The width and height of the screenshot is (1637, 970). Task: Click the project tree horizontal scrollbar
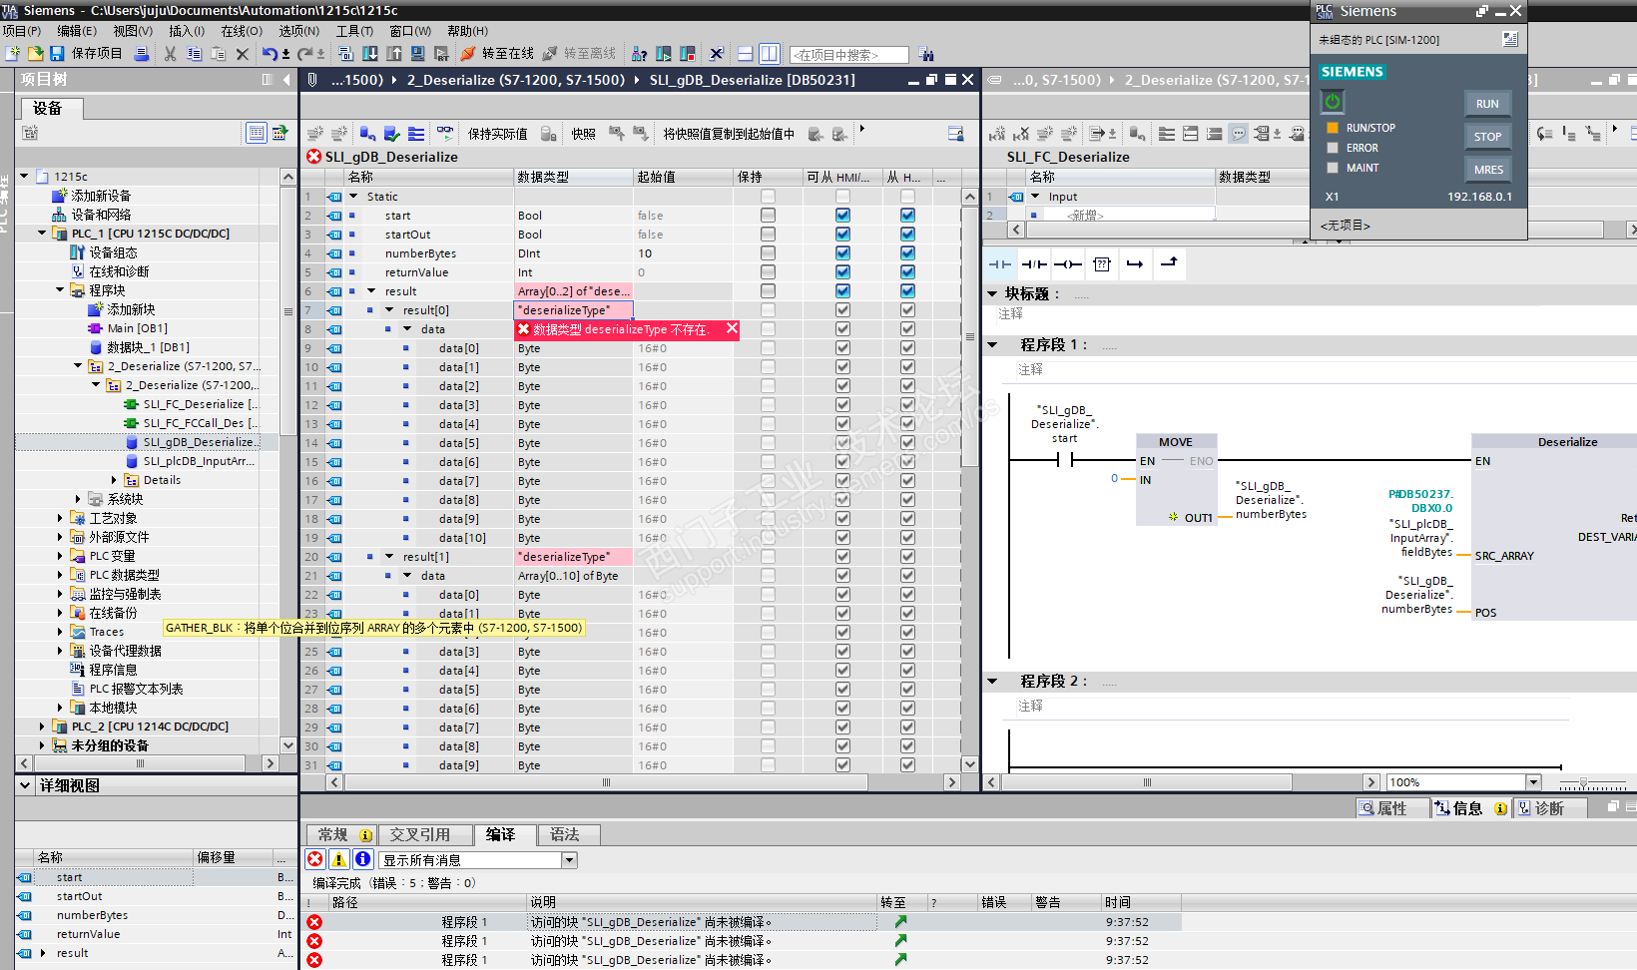[141, 763]
